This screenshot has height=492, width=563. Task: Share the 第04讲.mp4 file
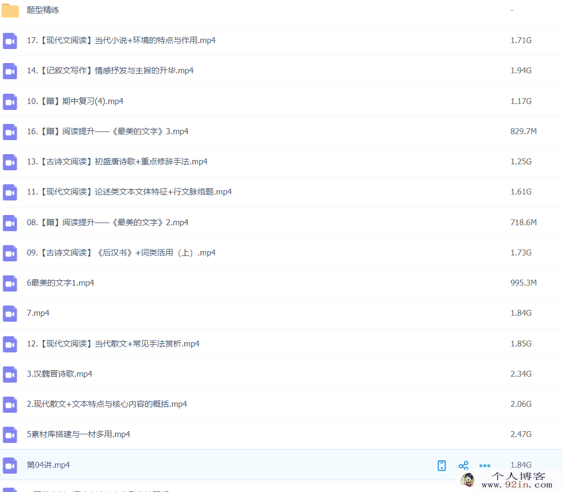[463, 466]
